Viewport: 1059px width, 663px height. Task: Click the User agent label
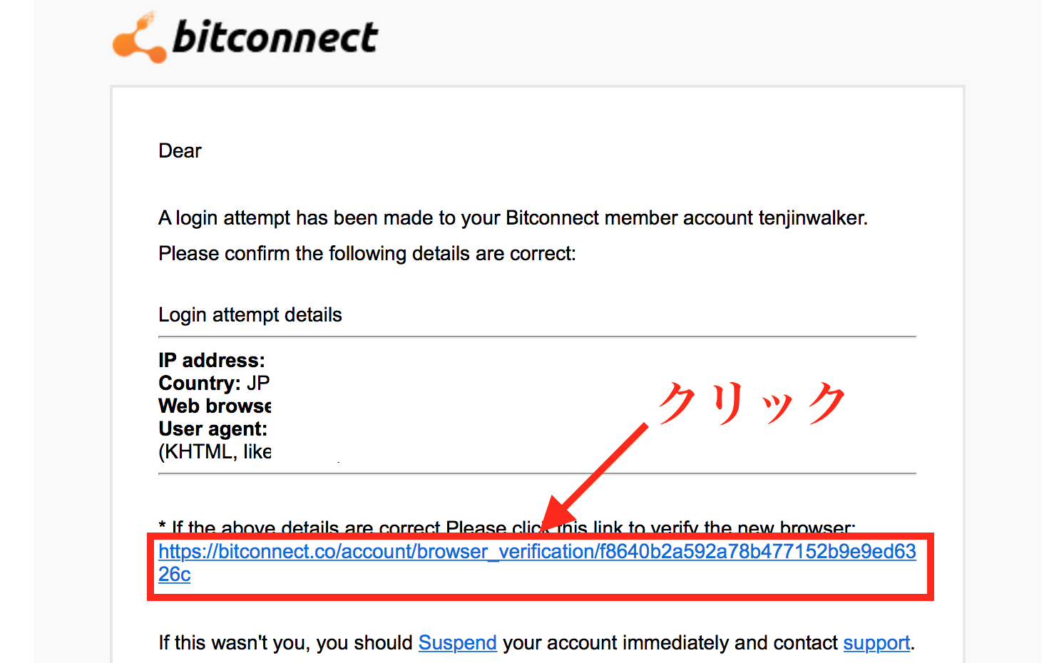(213, 428)
